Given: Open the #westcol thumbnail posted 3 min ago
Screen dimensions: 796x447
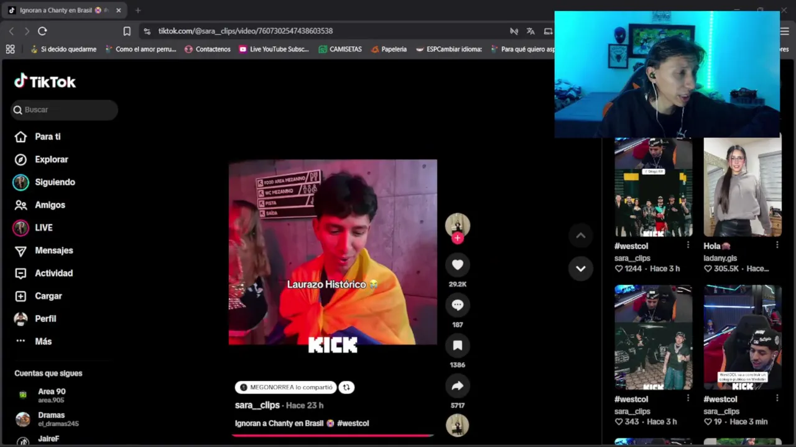Looking at the screenshot, I should click(x=743, y=338).
